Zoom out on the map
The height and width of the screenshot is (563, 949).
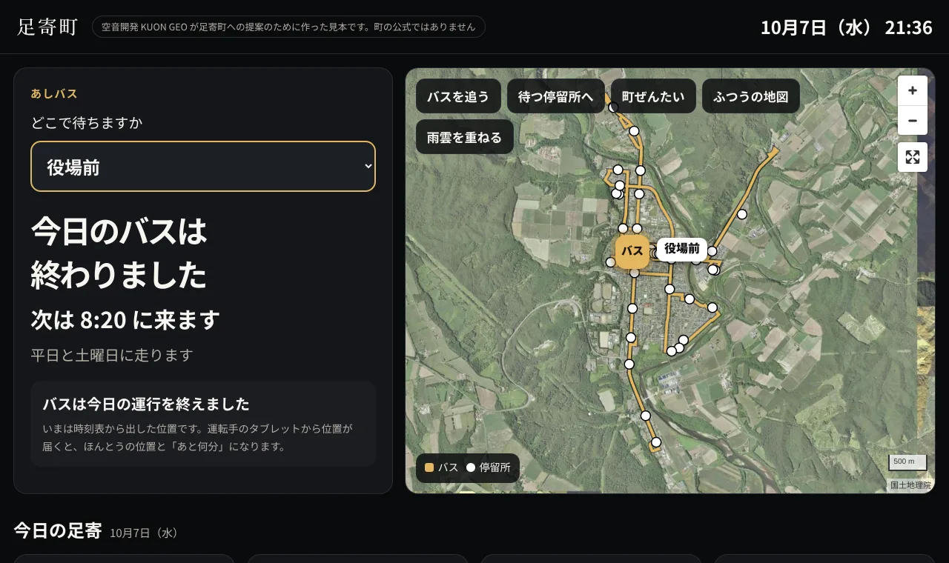913,120
